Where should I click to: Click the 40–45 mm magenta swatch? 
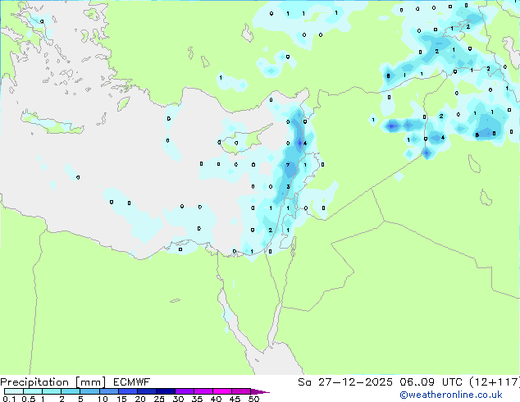tap(222, 391)
